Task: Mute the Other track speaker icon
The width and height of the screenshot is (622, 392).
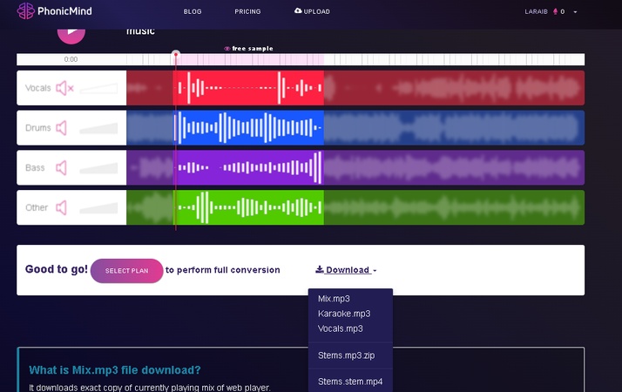Action: tap(61, 207)
